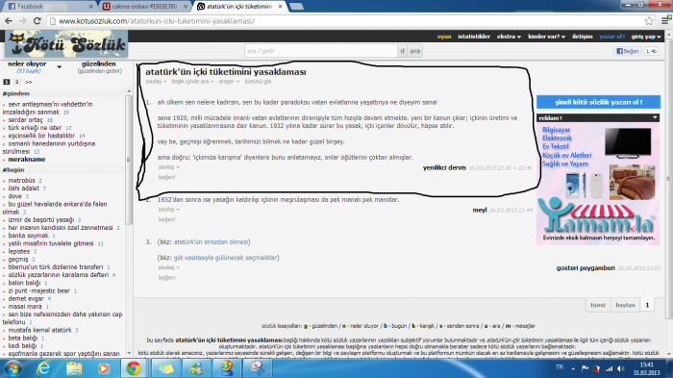Expand neler oluyor dropdown arrow

pos(60,67)
